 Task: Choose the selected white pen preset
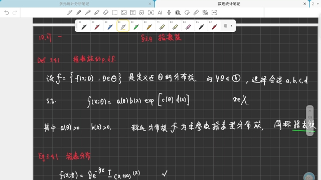123,26
